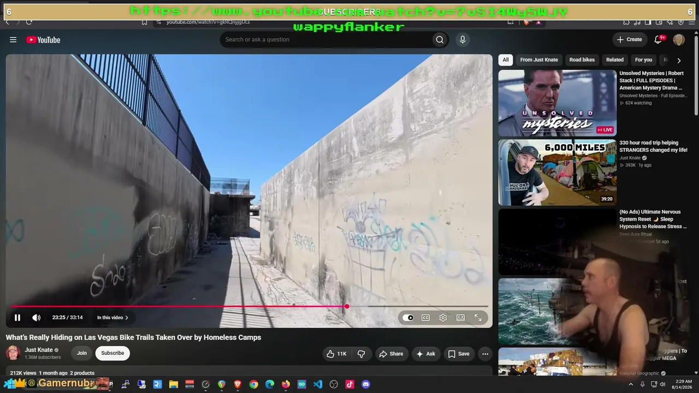Switch the player to theater mode
The height and width of the screenshot is (393, 699).
[460, 318]
